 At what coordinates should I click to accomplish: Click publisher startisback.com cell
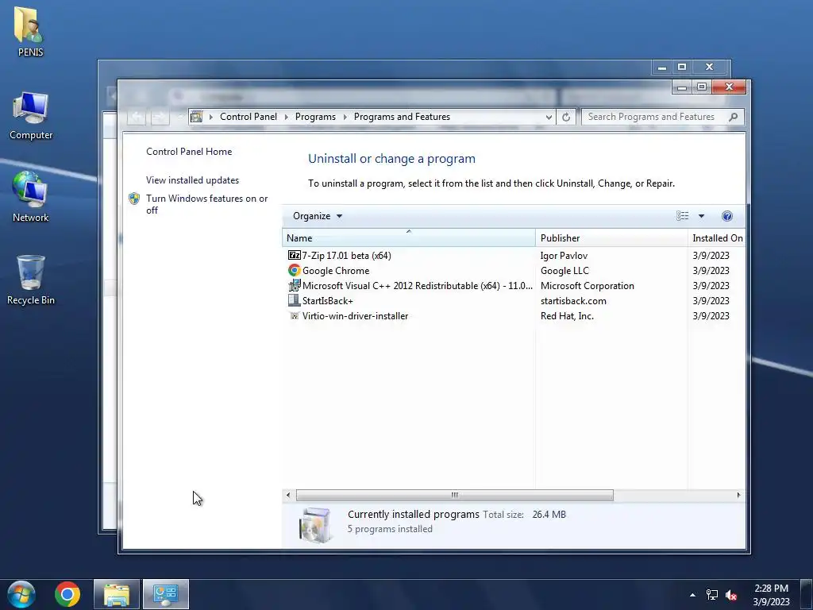tap(573, 300)
